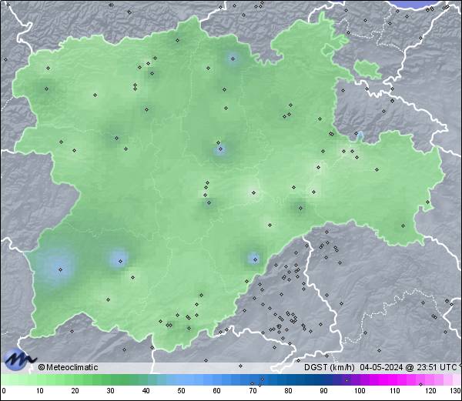The width and height of the screenshot is (462, 401).
Task: Click the scale label 100
Action: 360,391
